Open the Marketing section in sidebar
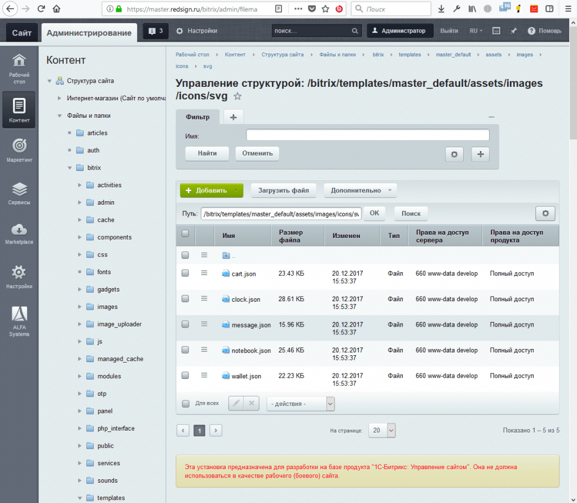Image resolution: width=577 pixels, height=503 pixels. (x=19, y=150)
